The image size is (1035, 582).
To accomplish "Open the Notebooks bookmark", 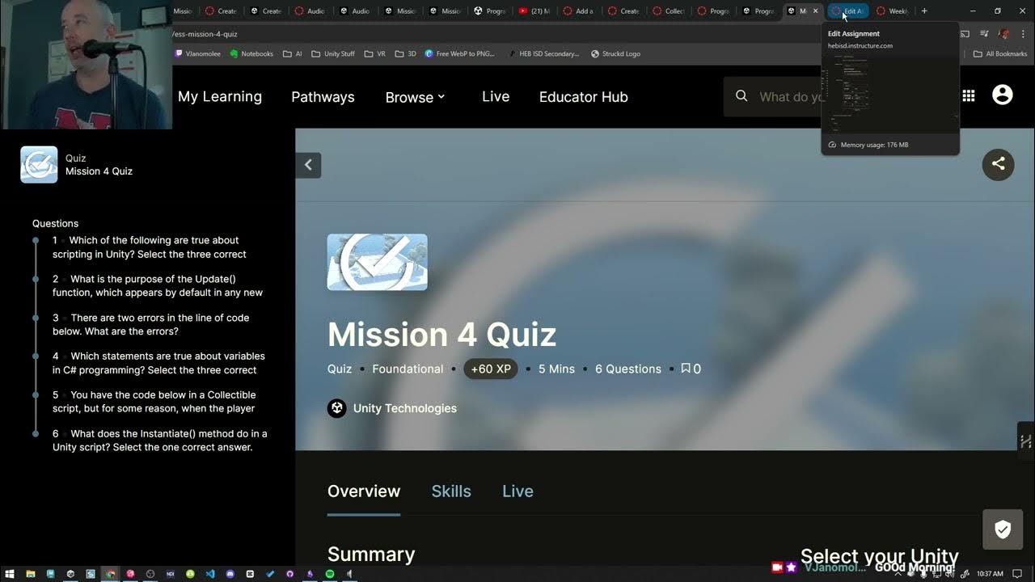I will pyautogui.click(x=251, y=54).
